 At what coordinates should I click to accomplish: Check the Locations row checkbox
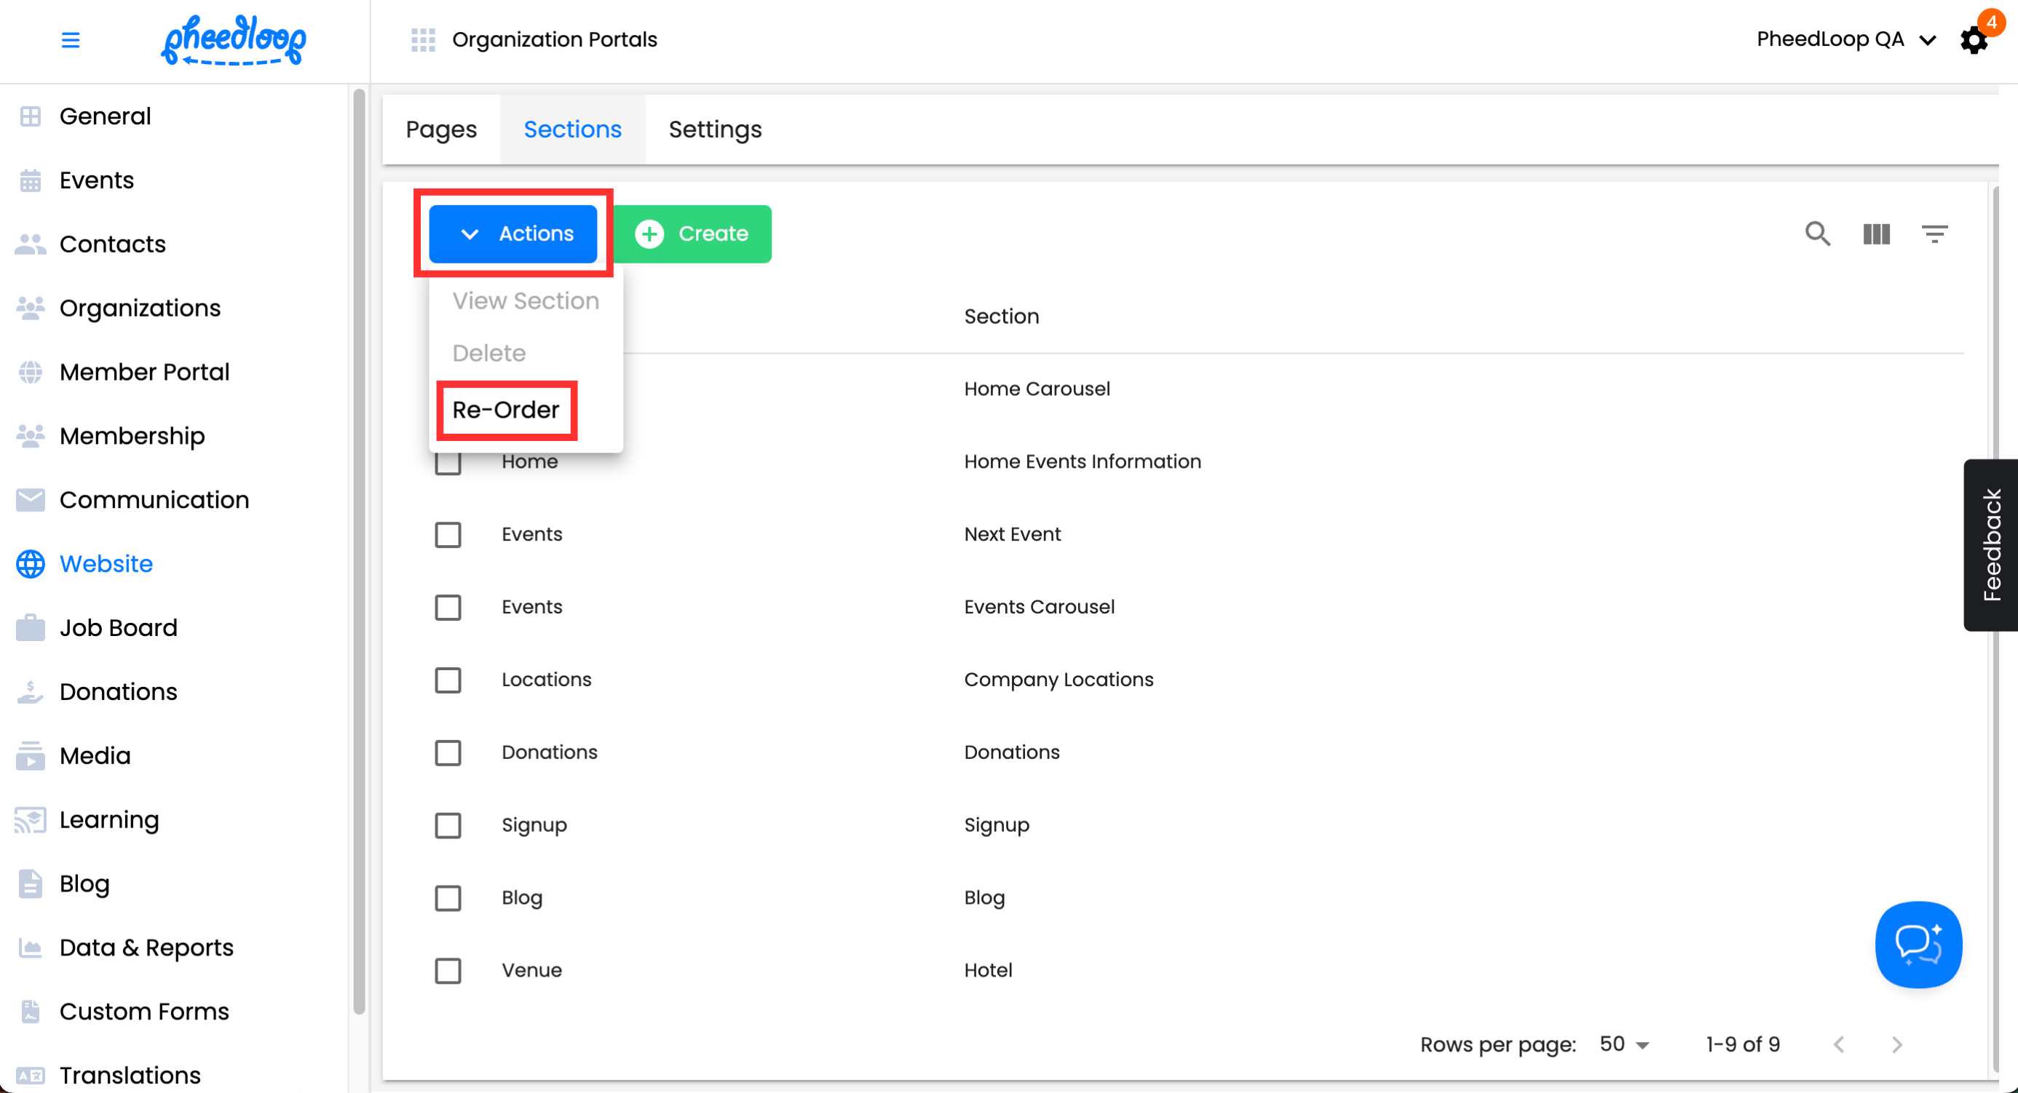coord(448,680)
